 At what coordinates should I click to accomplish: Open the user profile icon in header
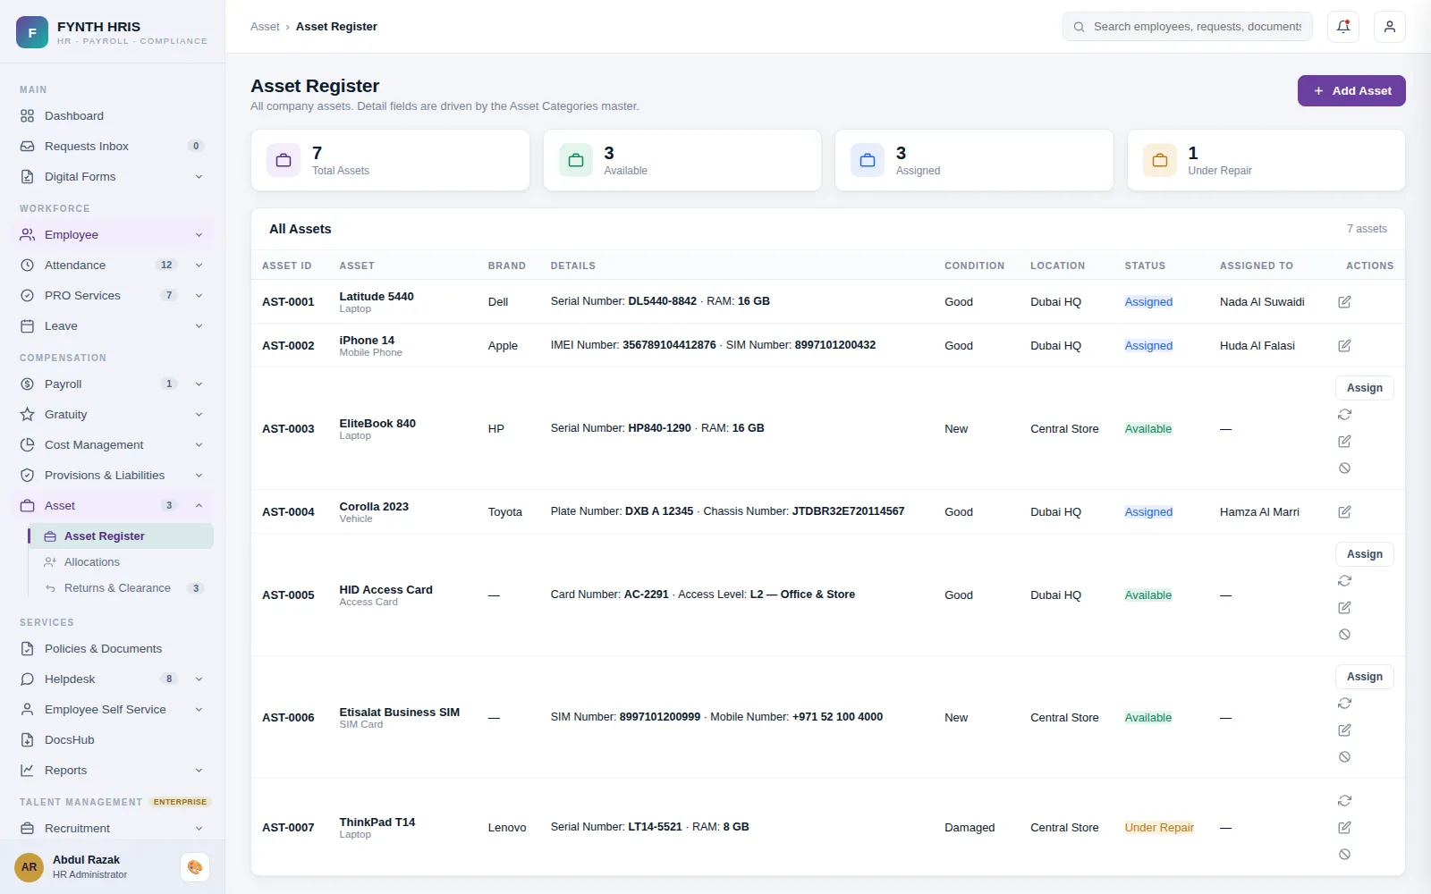pyautogui.click(x=1390, y=27)
